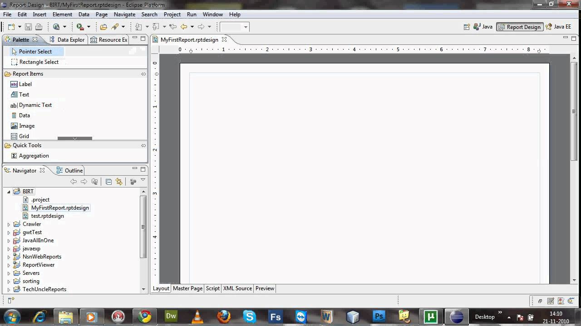Open Firefox from the taskbar
Screen dimensions: 581x326
(x=223, y=316)
